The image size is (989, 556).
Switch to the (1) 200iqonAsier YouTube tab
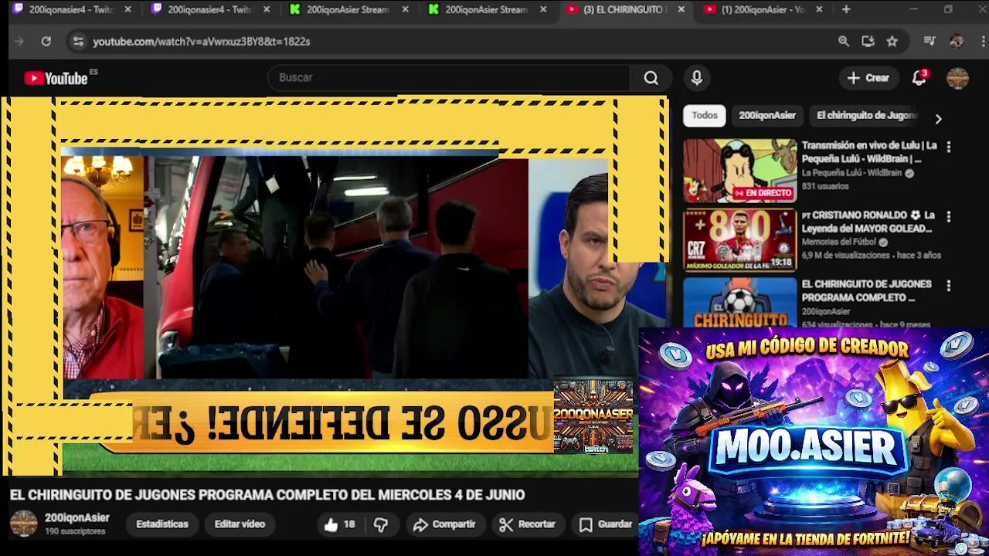(763, 9)
